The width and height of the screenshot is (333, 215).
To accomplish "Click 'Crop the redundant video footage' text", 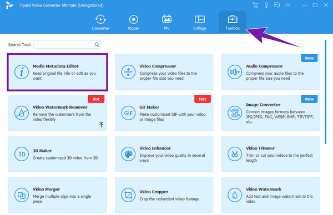I will pyautogui.click(x=169, y=199).
